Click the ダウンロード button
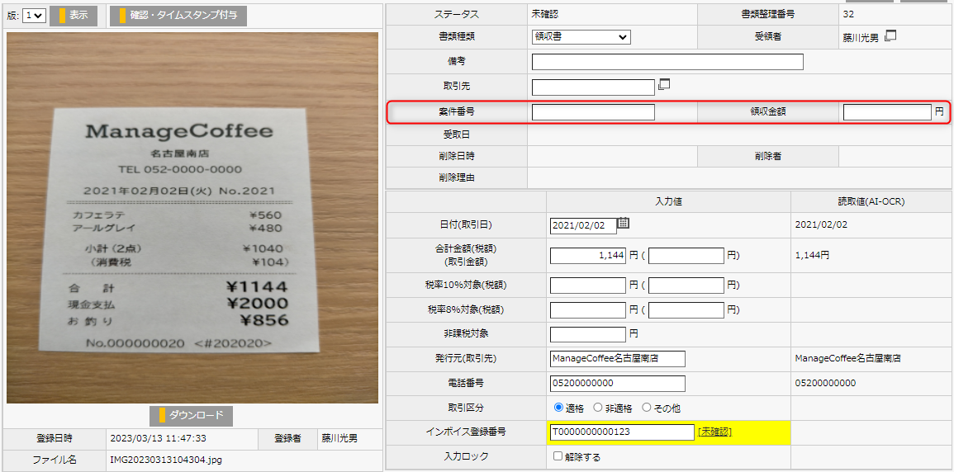954x472 pixels. point(192,415)
